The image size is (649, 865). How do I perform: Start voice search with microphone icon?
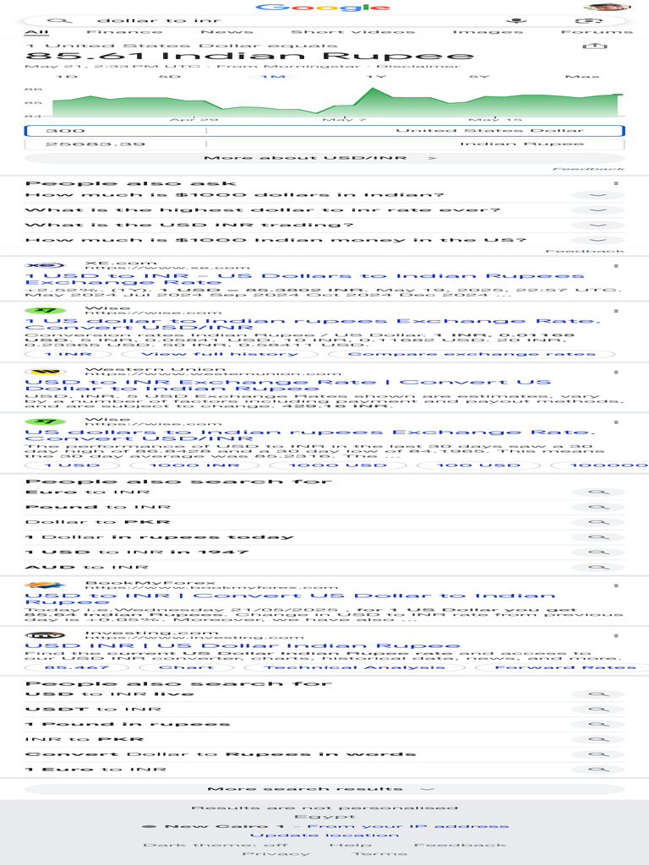click(516, 20)
